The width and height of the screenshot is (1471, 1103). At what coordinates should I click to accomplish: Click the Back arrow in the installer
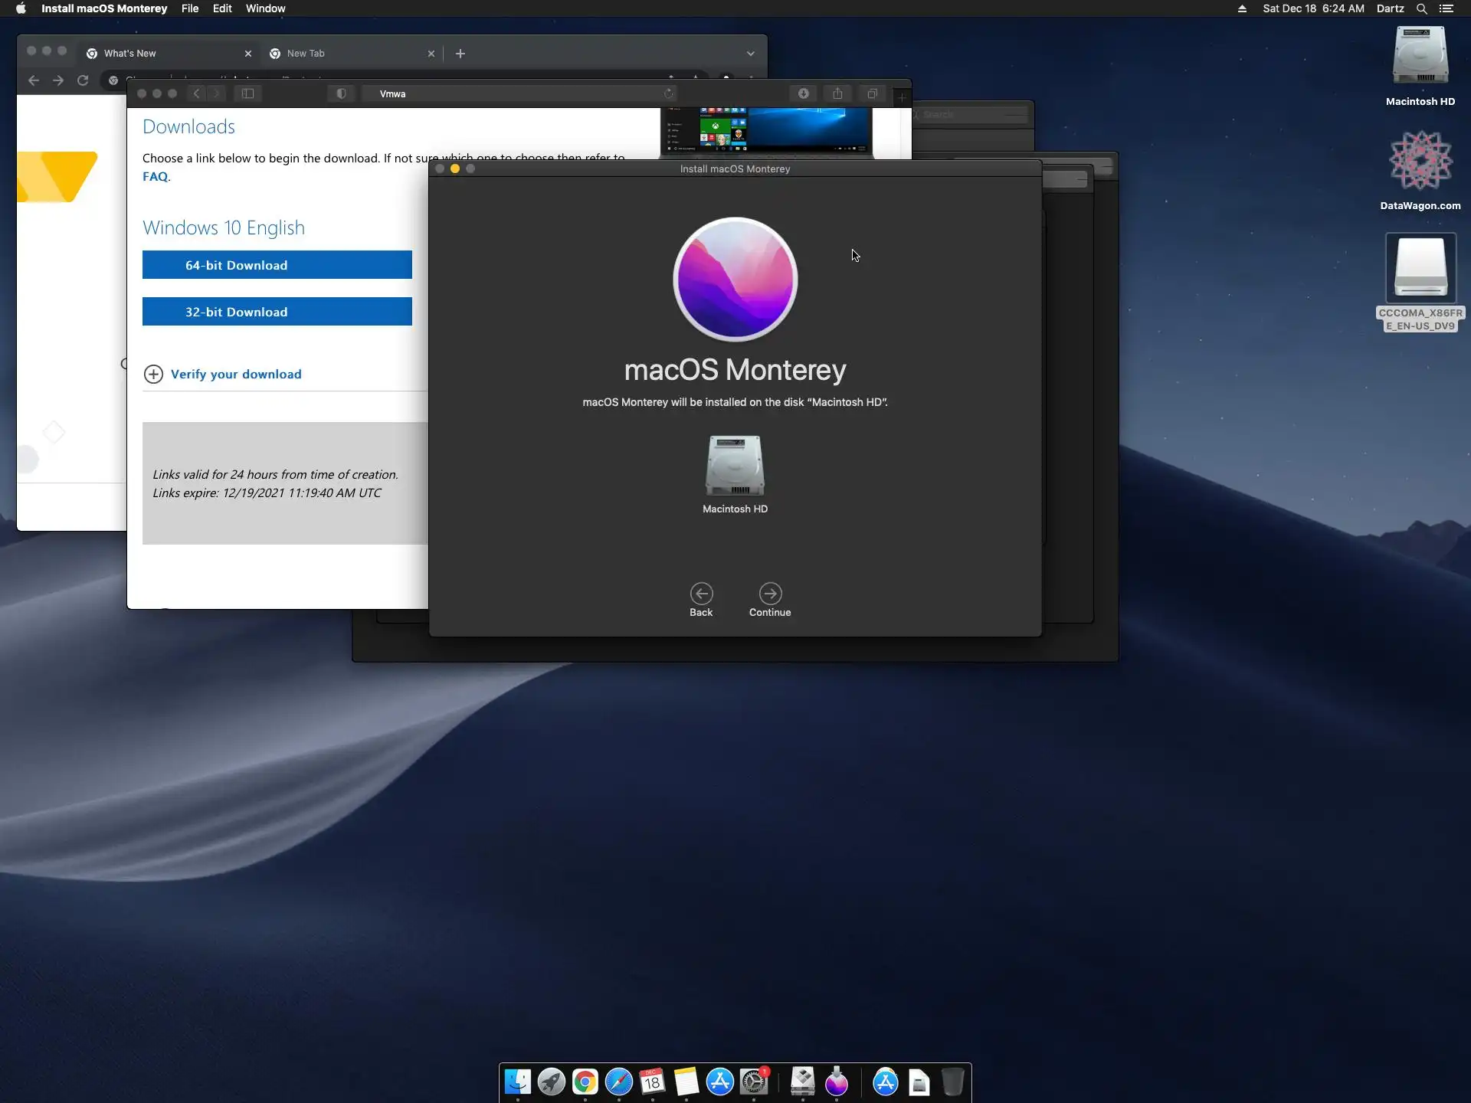701,594
